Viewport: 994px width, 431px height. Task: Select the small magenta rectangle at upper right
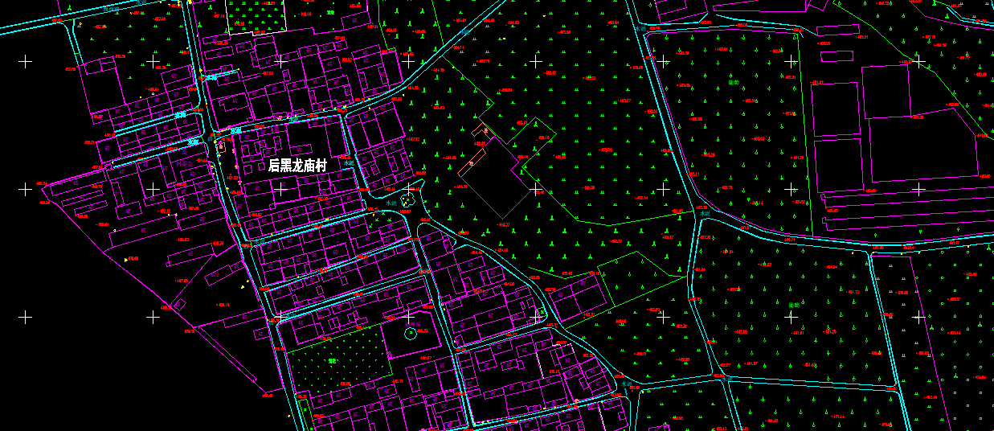tap(836, 56)
